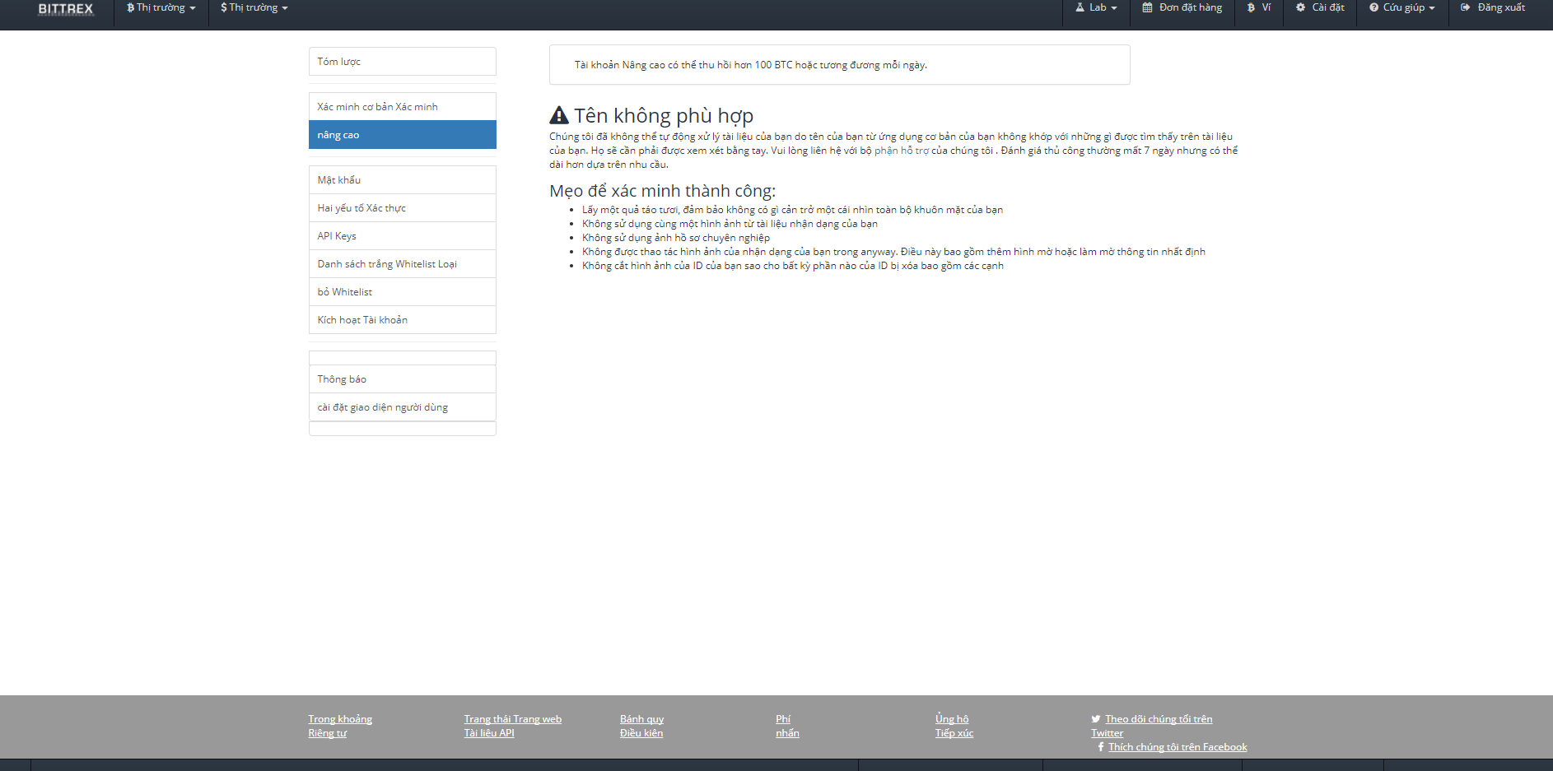Log out via the sign-out icon
This screenshot has width=1553, height=771.
1466,7
